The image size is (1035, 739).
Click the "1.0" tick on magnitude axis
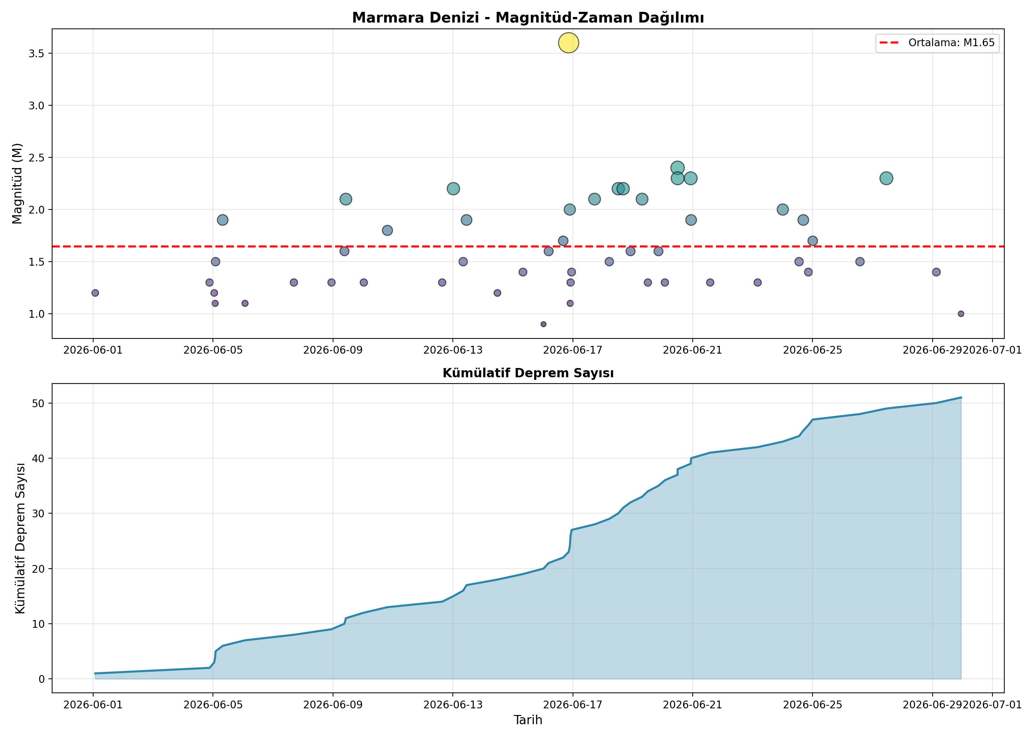pyautogui.click(x=37, y=314)
